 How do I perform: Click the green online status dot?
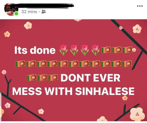pyautogui.click(x=16, y=14)
